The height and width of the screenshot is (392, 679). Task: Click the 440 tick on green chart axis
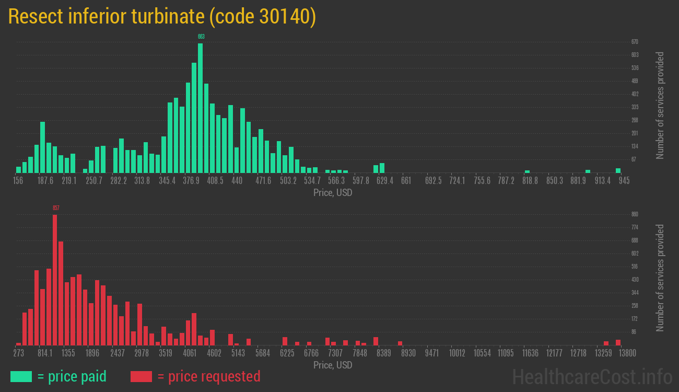(237, 181)
